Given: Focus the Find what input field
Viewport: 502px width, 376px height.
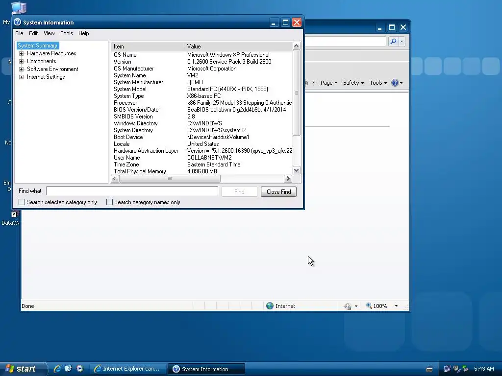Looking at the screenshot, I should 132,191.
